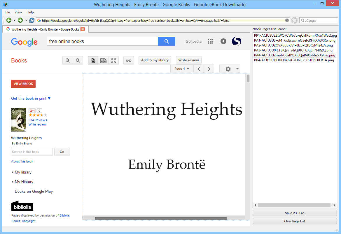
Task: Click the sidebar Write review link
Action: [37, 124]
